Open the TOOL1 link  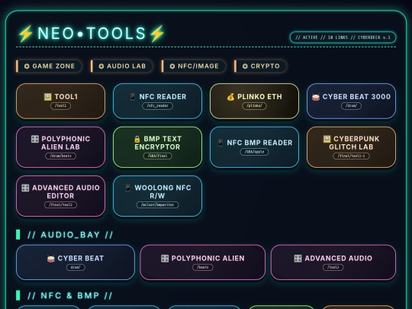pos(61,101)
